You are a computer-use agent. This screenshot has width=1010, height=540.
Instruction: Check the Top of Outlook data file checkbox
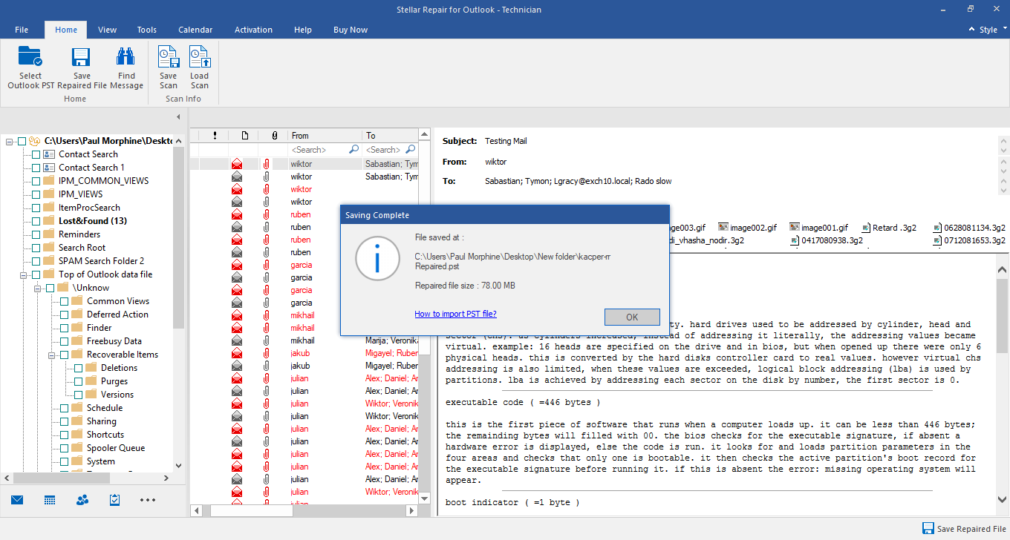pyautogui.click(x=35, y=274)
